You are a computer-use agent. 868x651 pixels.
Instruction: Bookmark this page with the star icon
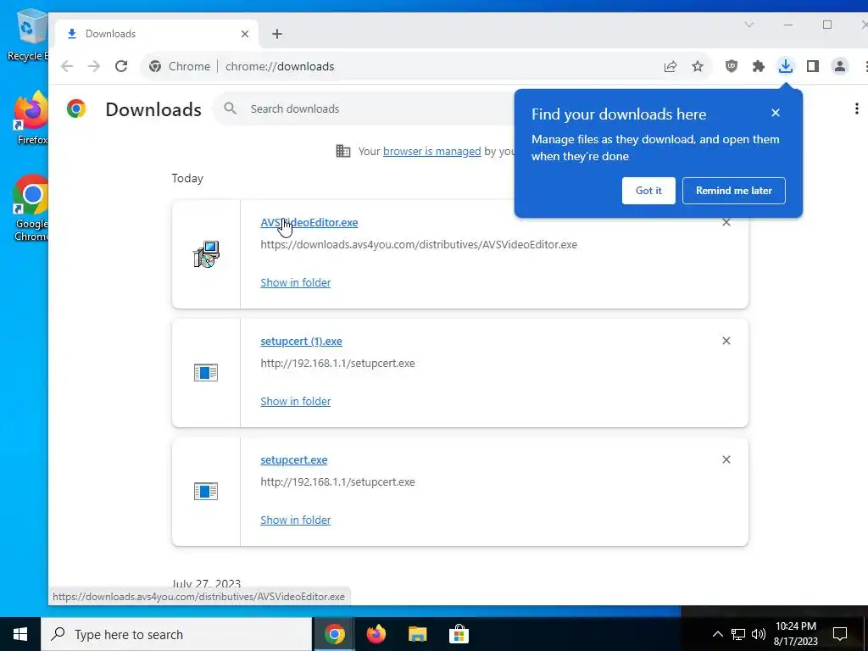[698, 66]
